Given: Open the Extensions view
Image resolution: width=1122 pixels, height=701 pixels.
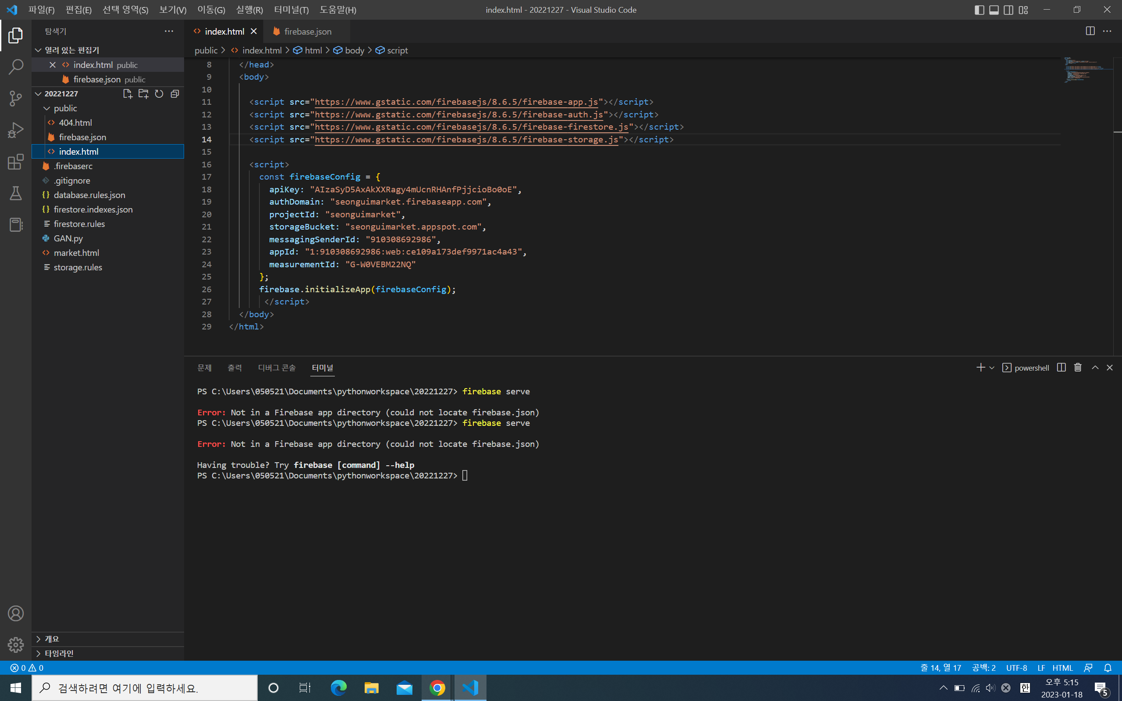Looking at the screenshot, I should (x=15, y=162).
